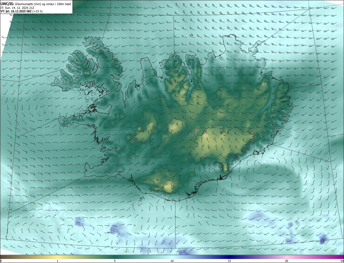Click the 4.6 value in the Westfjords
The image size is (344, 263).
pyautogui.click(x=87, y=73)
